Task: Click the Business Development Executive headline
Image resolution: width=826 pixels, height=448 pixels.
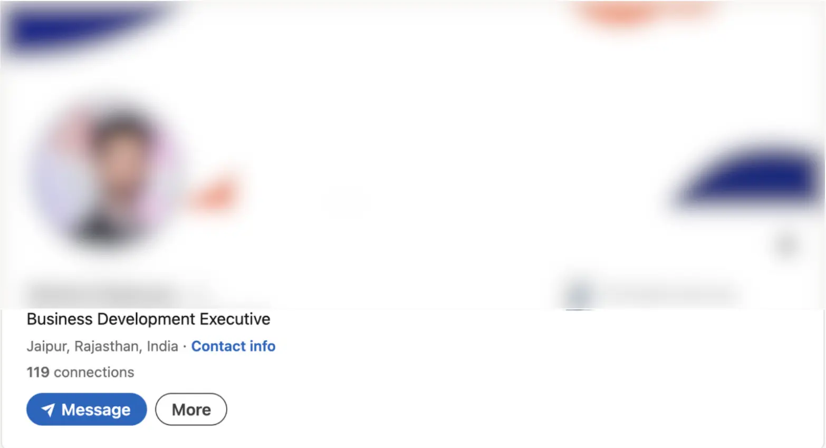Action: click(148, 319)
